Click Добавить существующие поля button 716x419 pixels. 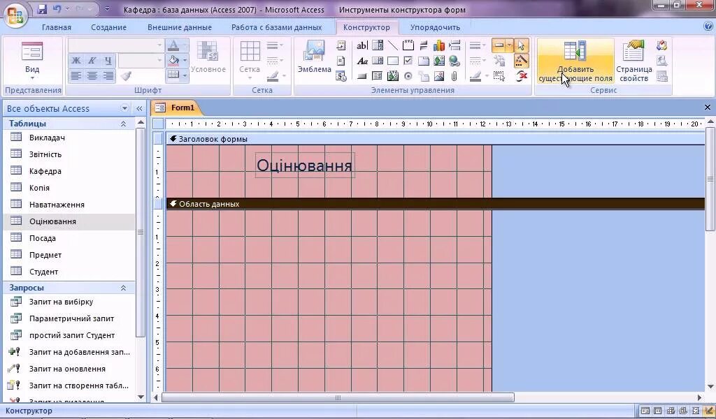pyautogui.click(x=575, y=61)
